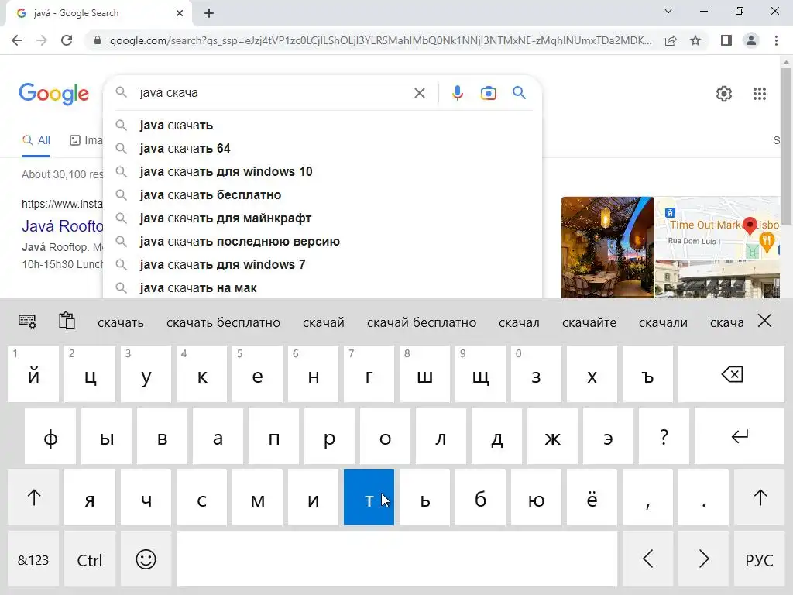Choose keyboard prediction 'скачай бесплатно'
The height and width of the screenshot is (595, 793).
(x=421, y=322)
